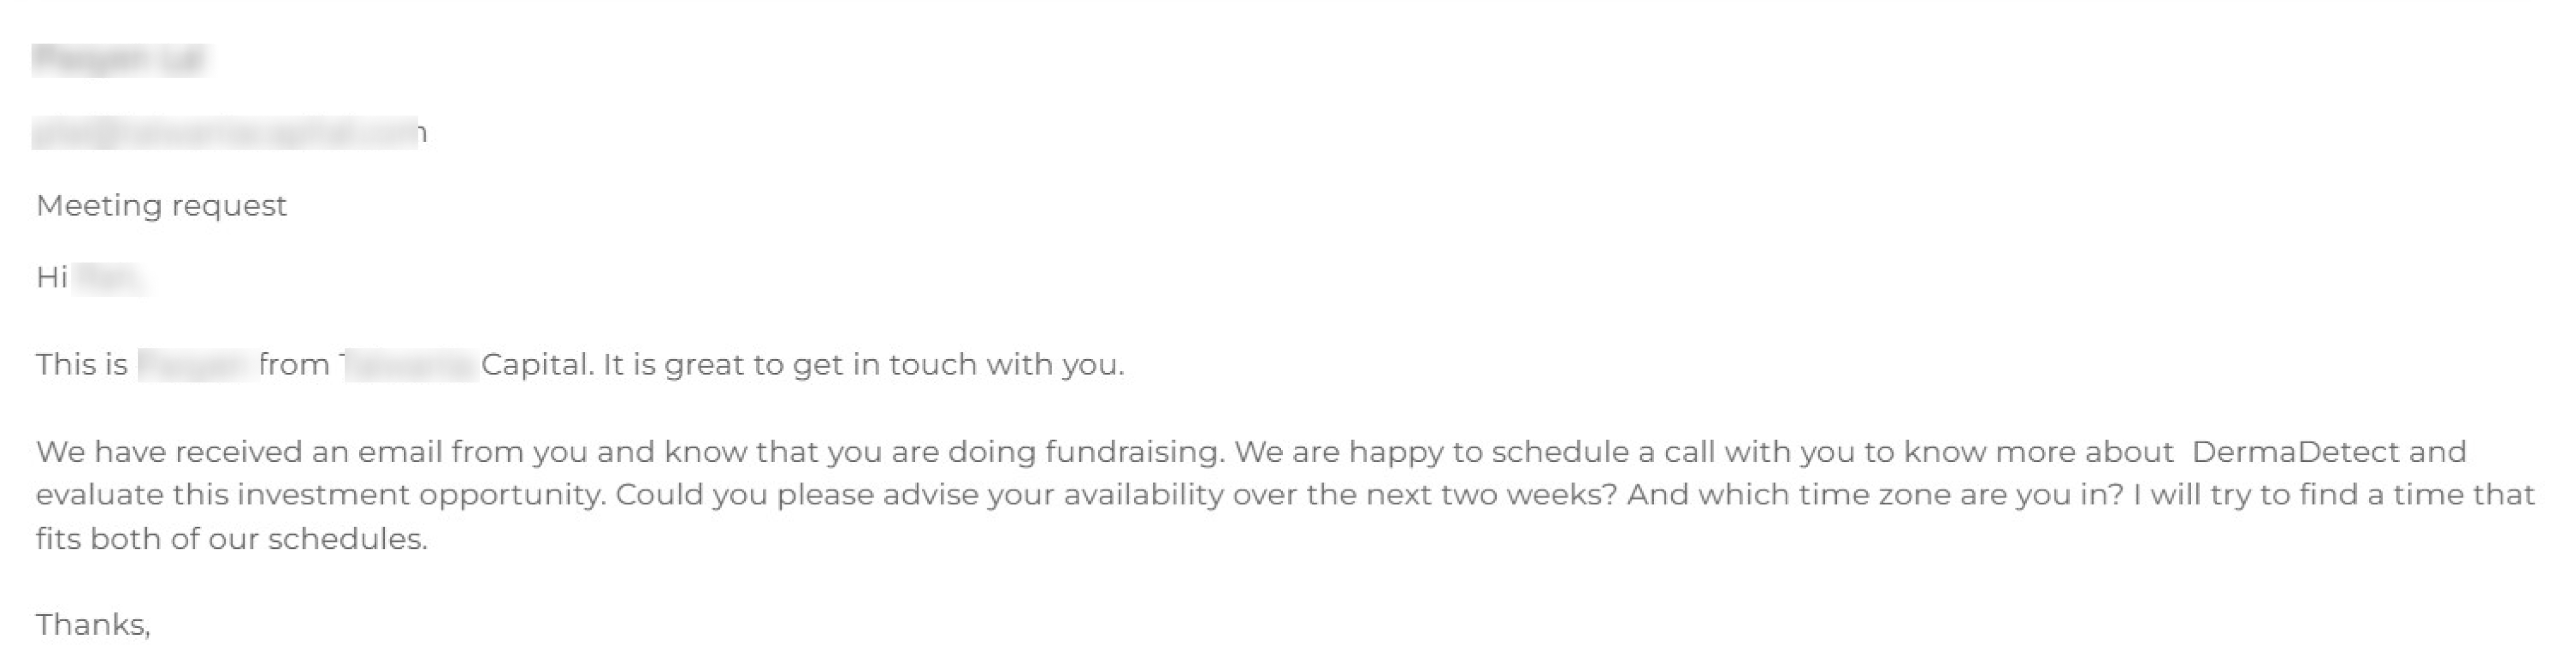Click the "Meeting request" subject line
The image size is (2576, 654).
click(x=161, y=206)
